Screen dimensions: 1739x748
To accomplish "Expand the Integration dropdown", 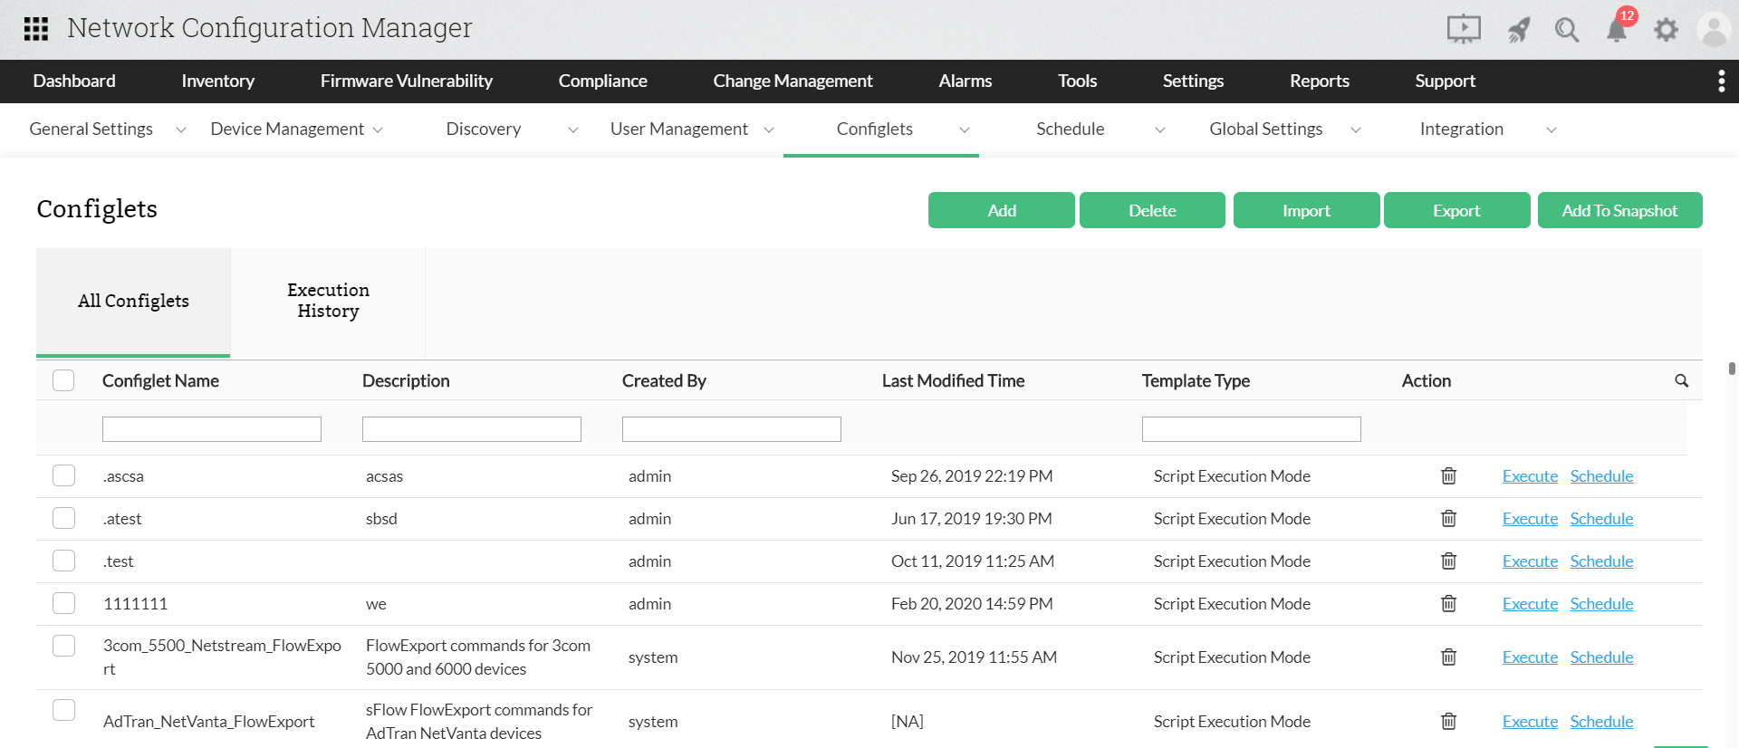I will (1551, 129).
